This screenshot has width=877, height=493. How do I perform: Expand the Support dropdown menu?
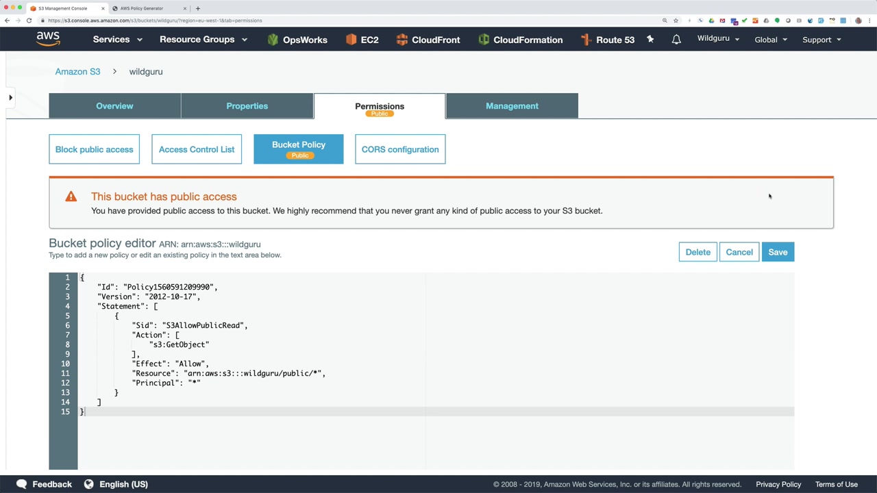point(822,40)
